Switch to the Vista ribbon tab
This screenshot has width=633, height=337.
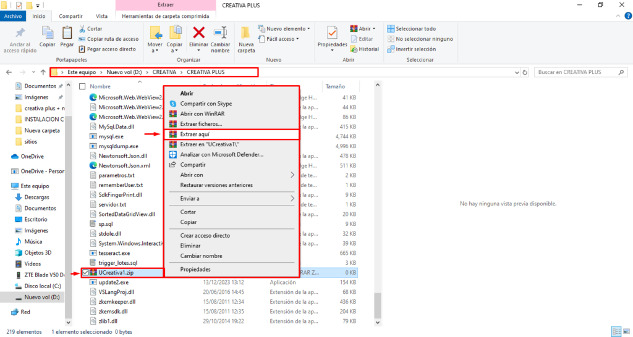tap(102, 16)
